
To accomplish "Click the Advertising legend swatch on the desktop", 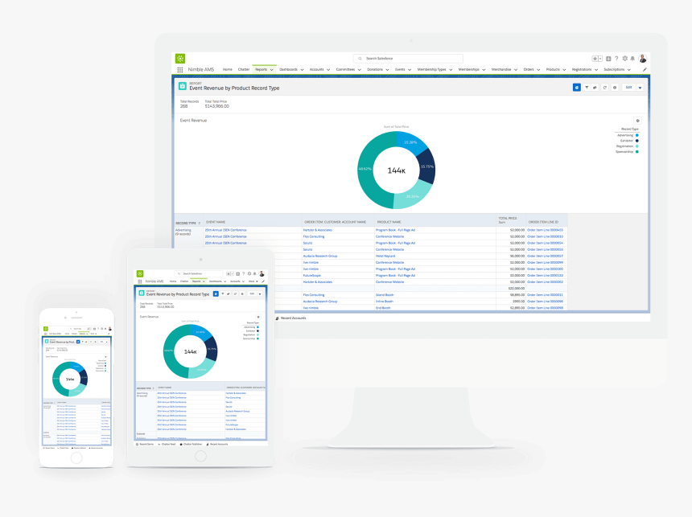I will [636, 135].
